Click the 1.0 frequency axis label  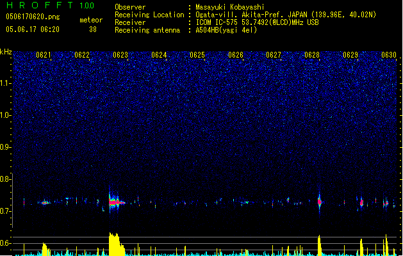click(5, 115)
